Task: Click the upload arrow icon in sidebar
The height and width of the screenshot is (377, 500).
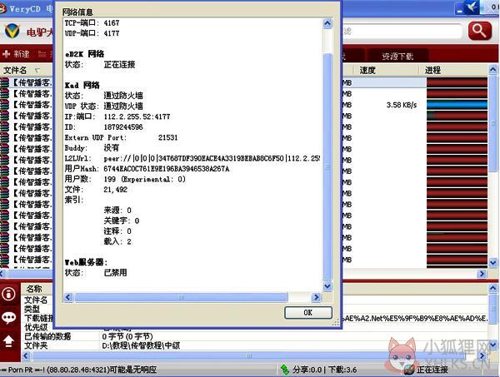Action: (x=8, y=340)
